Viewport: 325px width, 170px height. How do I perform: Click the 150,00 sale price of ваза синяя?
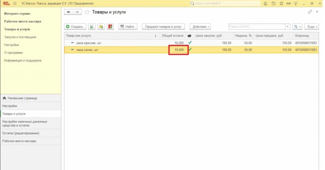(x=287, y=50)
